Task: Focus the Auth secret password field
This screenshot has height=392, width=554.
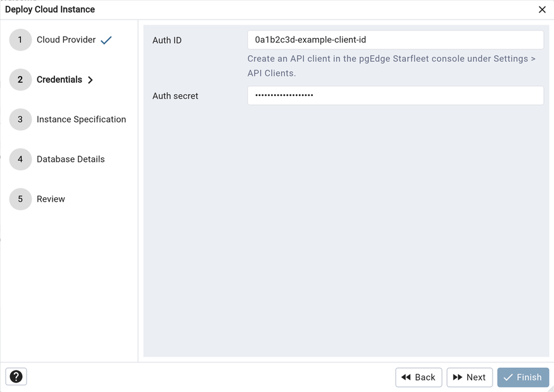Action: tap(395, 95)
